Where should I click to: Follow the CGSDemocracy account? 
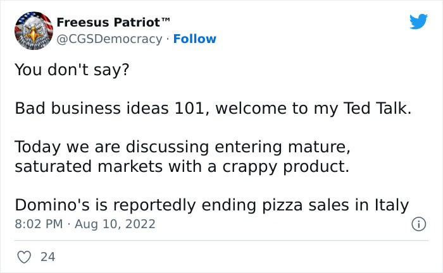(195, 39)
